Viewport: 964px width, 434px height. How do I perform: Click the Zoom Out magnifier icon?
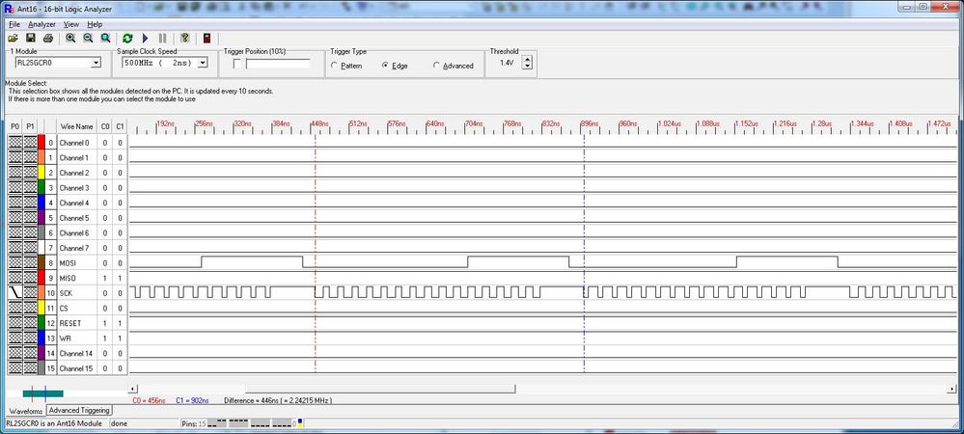pyautogui.click(x=88, y=39)
